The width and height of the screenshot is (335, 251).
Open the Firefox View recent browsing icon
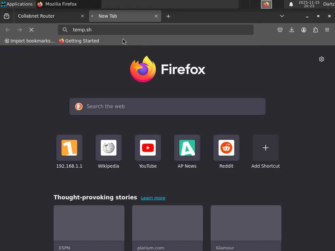click(x=7, y=16)
